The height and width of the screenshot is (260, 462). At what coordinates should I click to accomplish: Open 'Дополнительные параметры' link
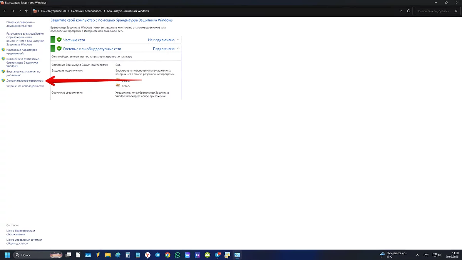click(x=25, y=81)
